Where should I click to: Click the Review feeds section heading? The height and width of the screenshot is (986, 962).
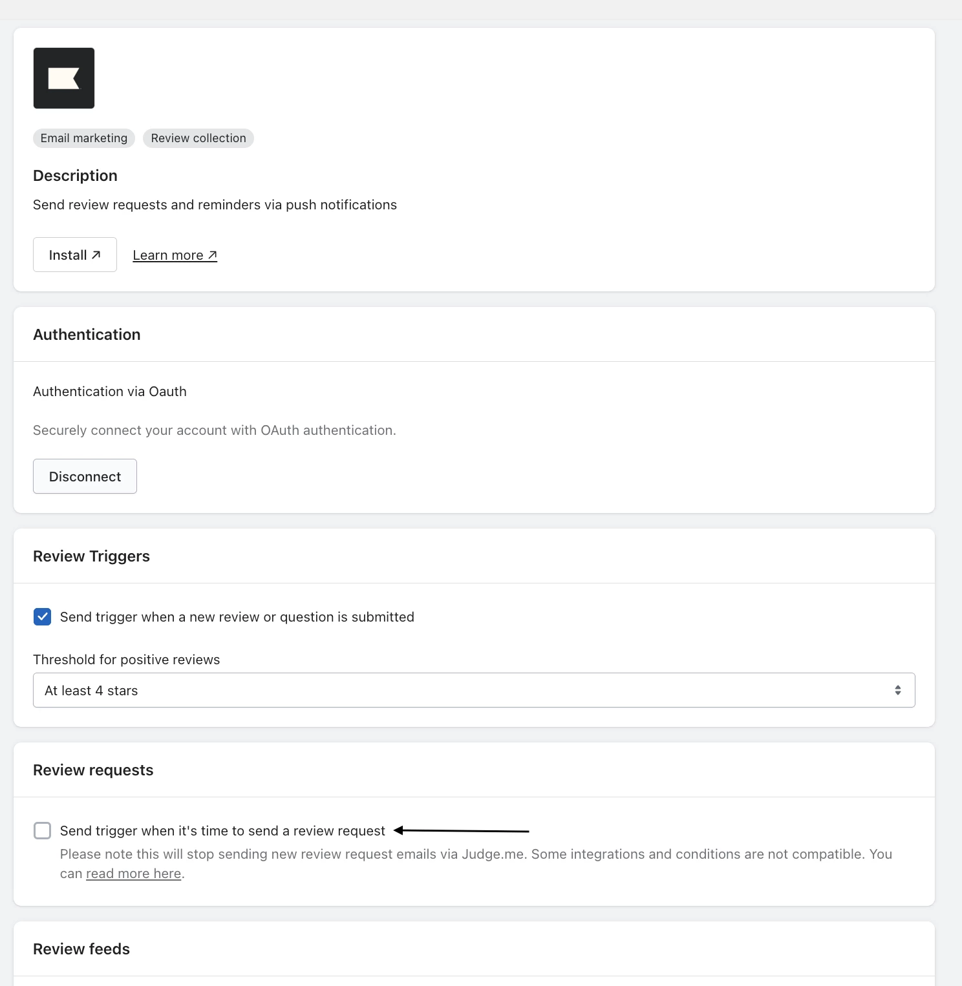tap(81, 949)
